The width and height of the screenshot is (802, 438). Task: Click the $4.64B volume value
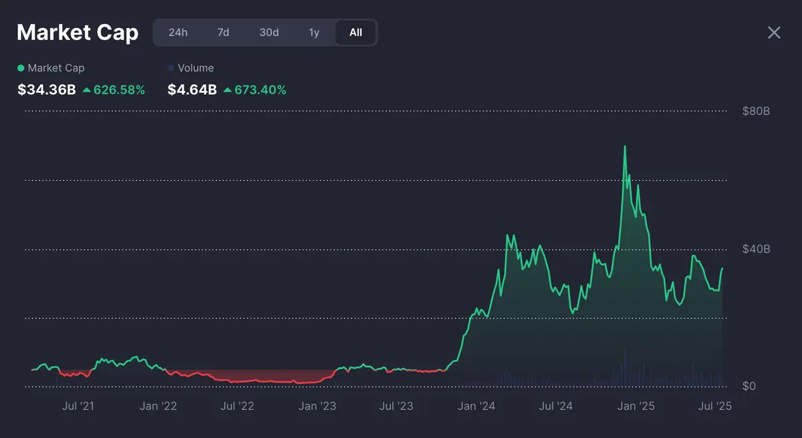point(192,89)
